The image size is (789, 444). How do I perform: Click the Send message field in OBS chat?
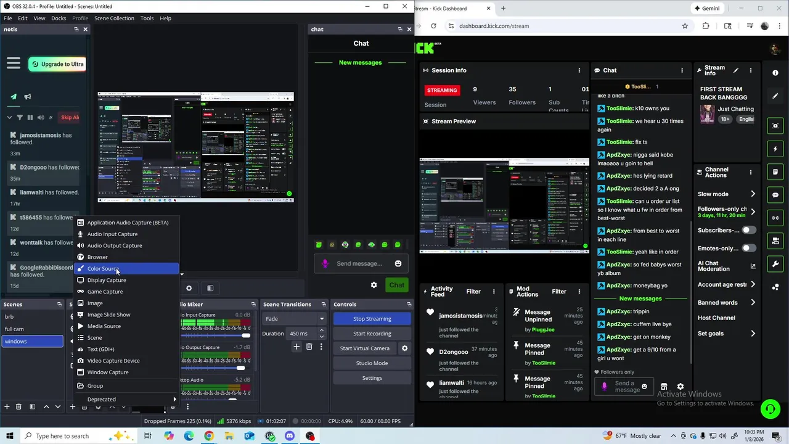[359, 263]
